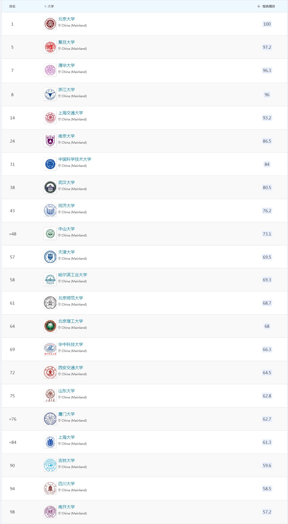The width and height of the screenshot is (288, 524).
Task: Click the Tsinghua University purple logo
Action: tap(50, 70)
